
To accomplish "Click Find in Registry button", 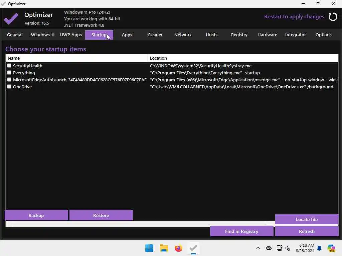I will tap(242, 231).
